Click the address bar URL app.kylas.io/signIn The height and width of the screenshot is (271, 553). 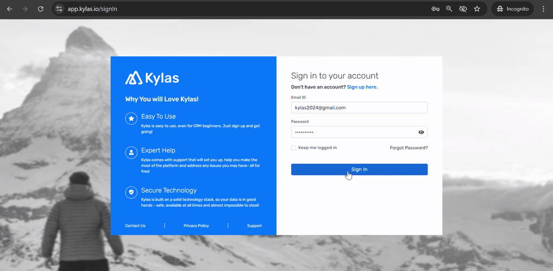pos(92,9)
